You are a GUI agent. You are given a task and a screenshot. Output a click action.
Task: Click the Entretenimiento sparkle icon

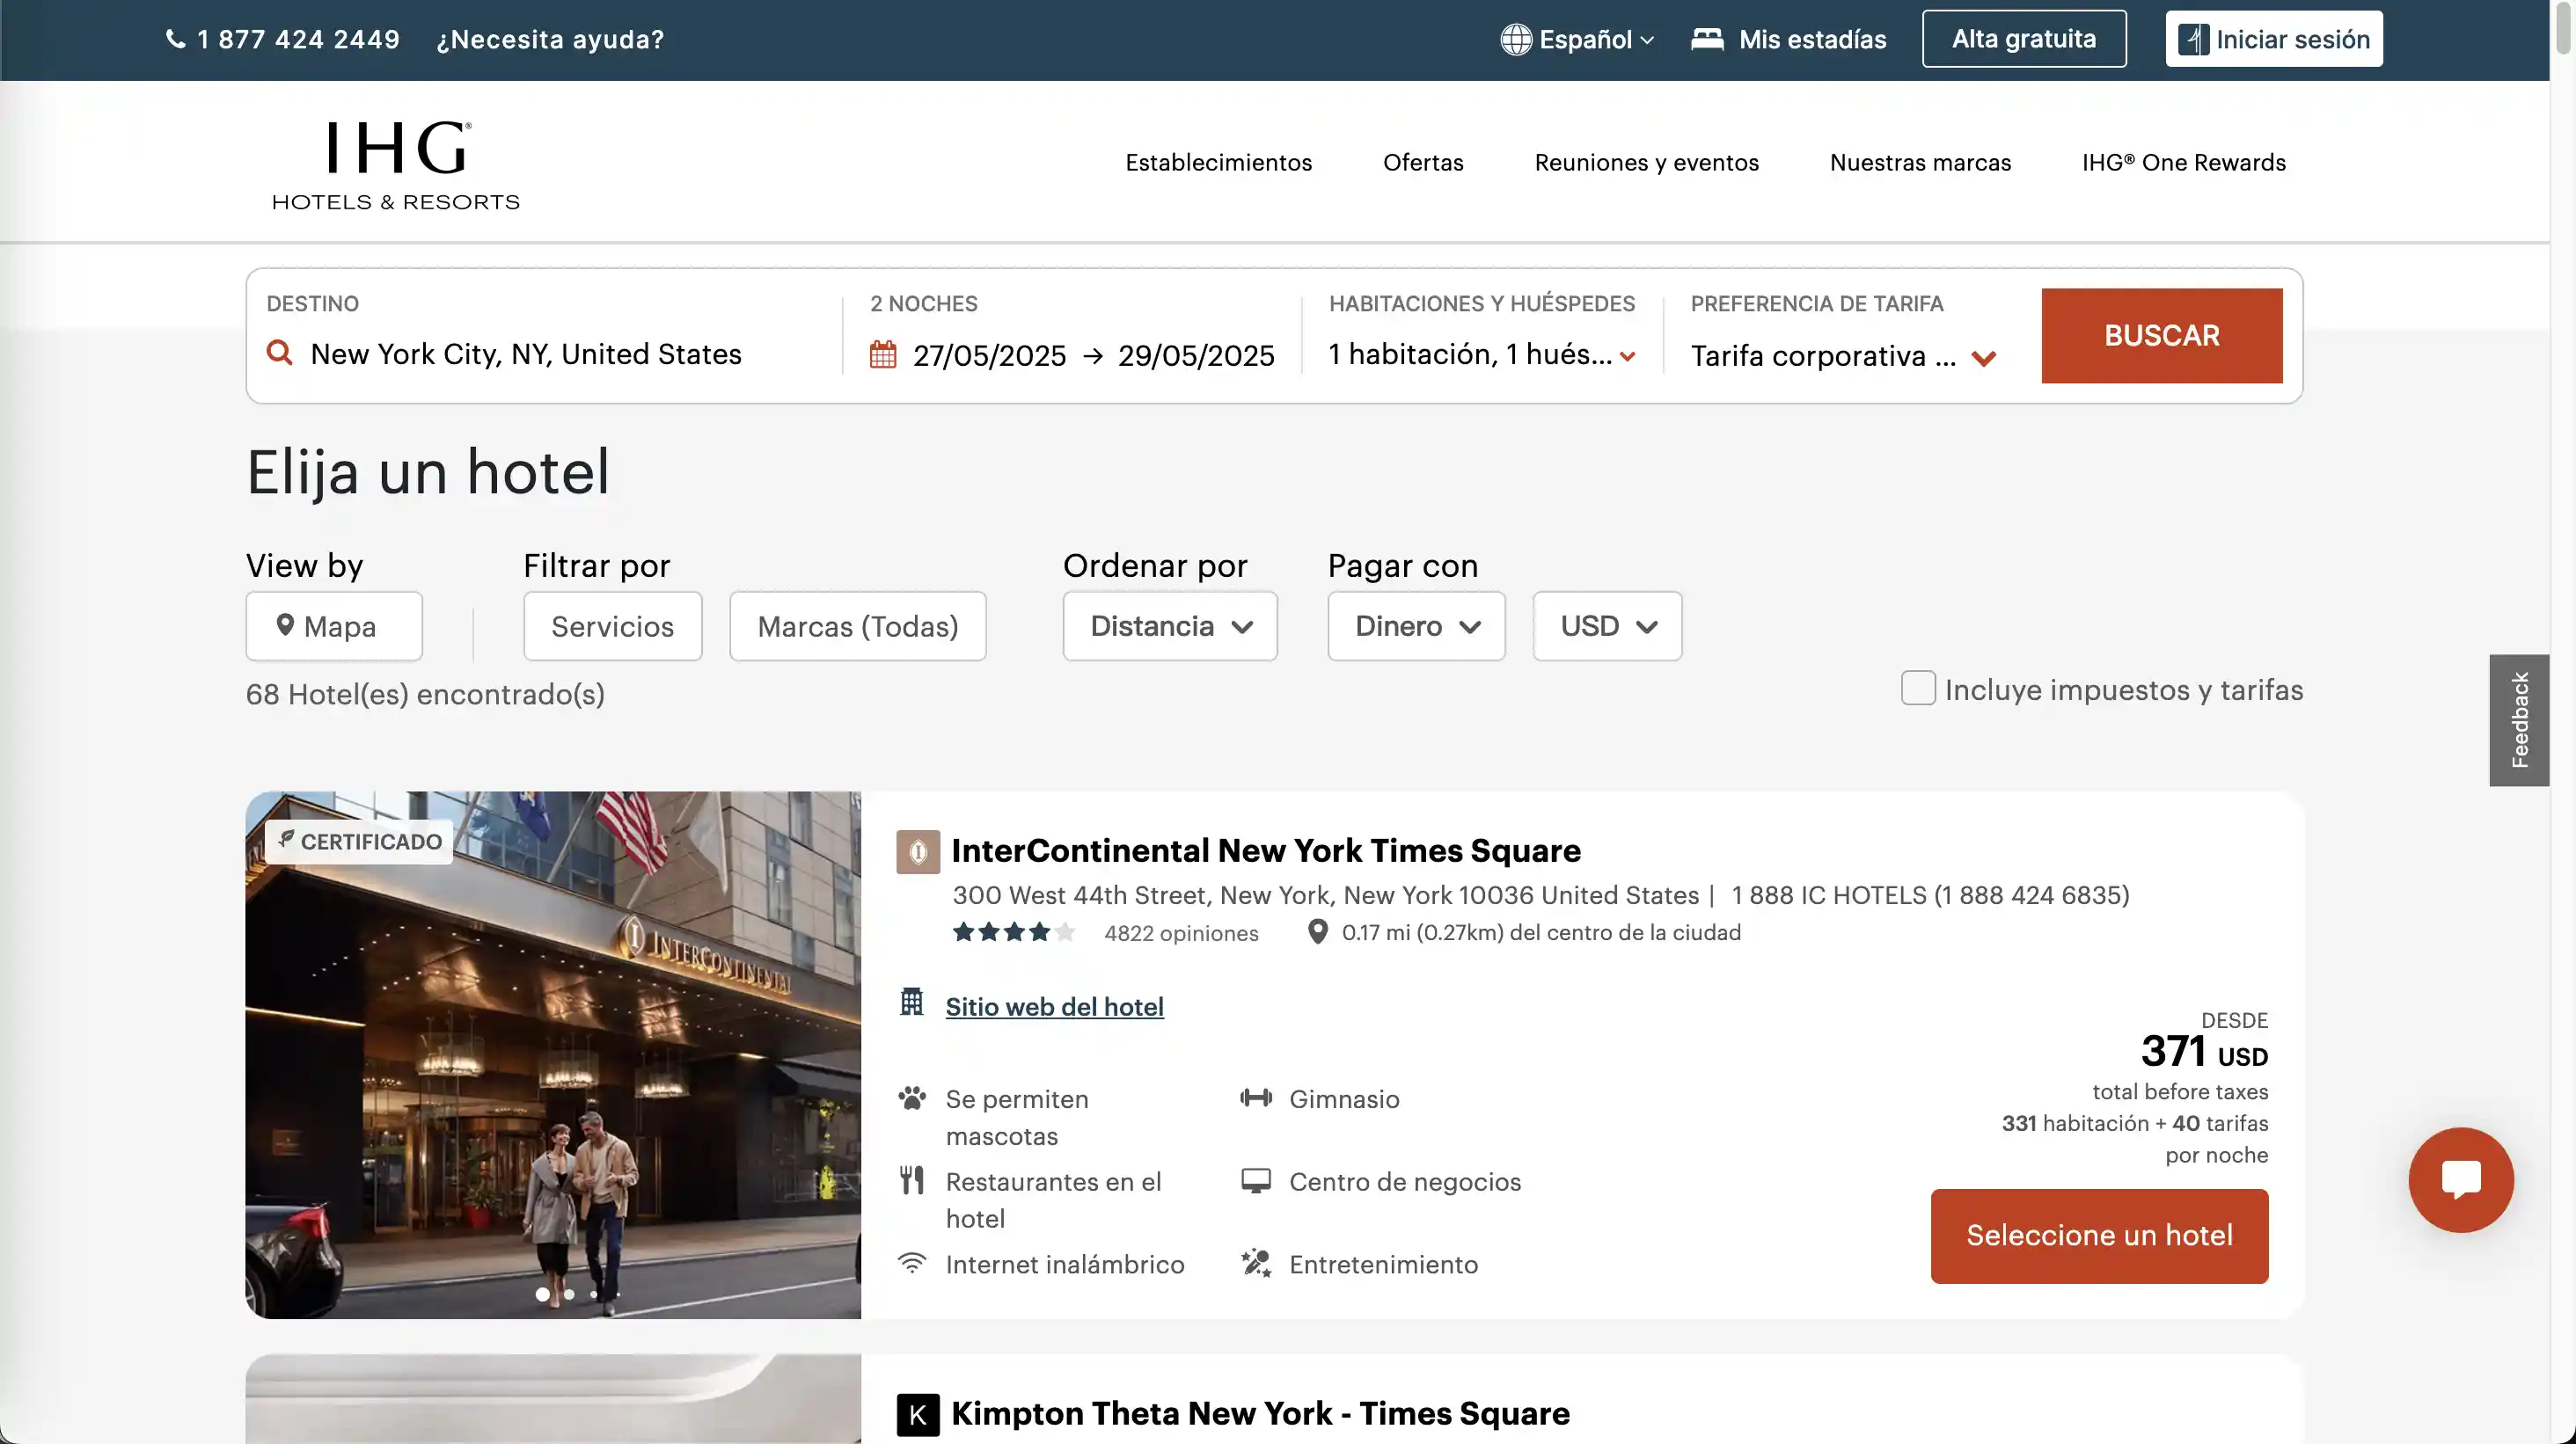point(1256,1263)
